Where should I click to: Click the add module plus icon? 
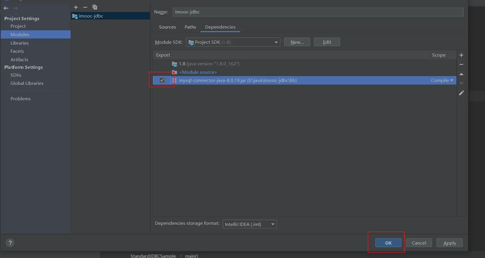point(76,7)
